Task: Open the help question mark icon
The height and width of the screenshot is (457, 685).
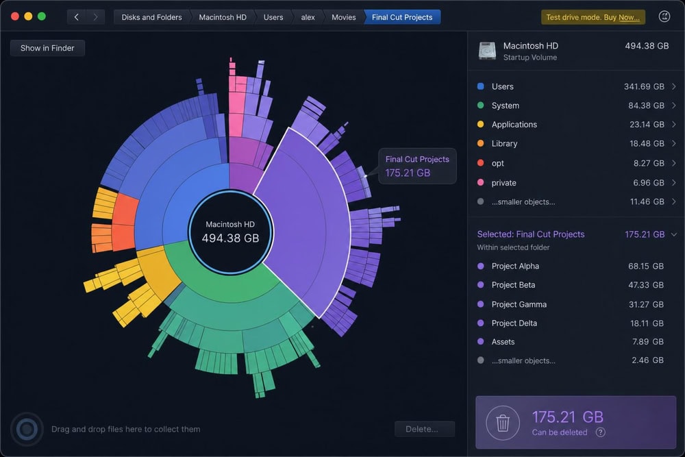Action: coord(601,432)
